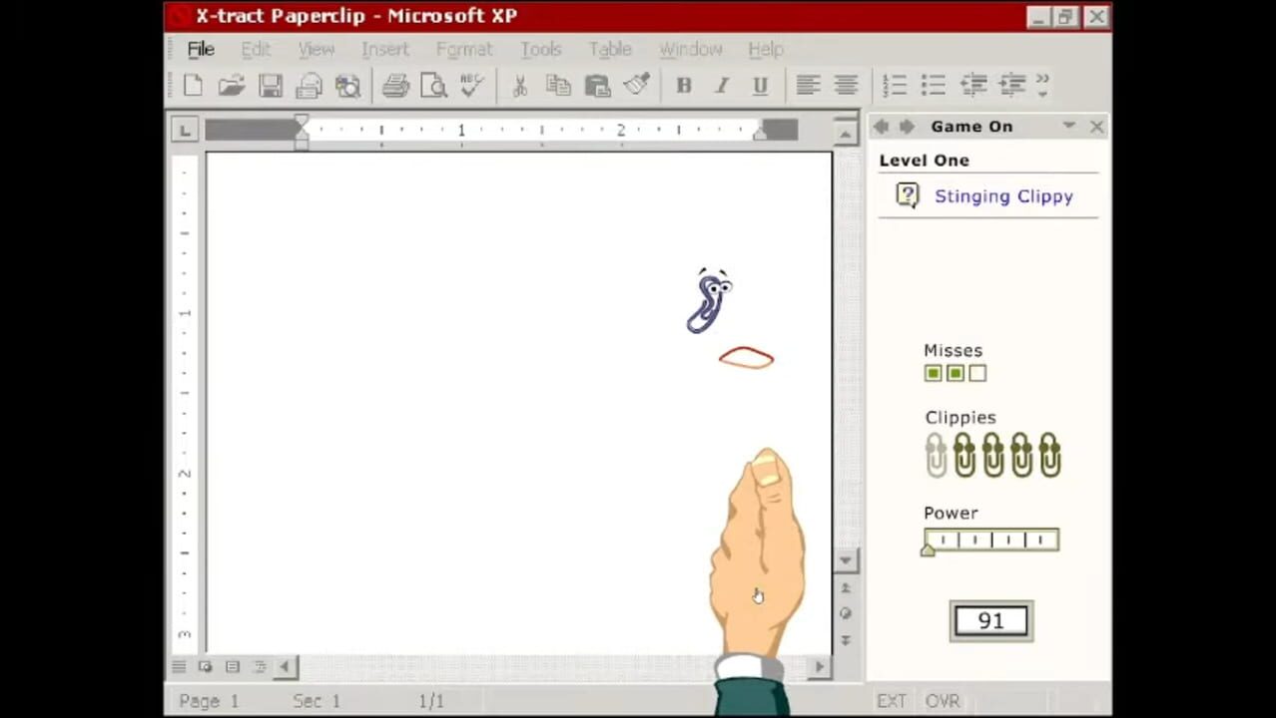Create a new document
This screenshot has width=1276, height=718.
pyautogui.click(x=192, y=86)
